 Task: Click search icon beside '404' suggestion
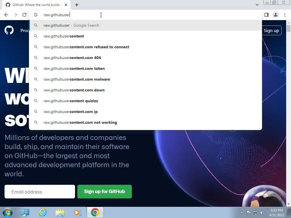(36, 58)
